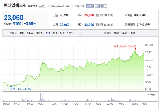The image size is (159, 109).
Task: Click the 저가 value 22,800
Action: [x=89, y=25]
